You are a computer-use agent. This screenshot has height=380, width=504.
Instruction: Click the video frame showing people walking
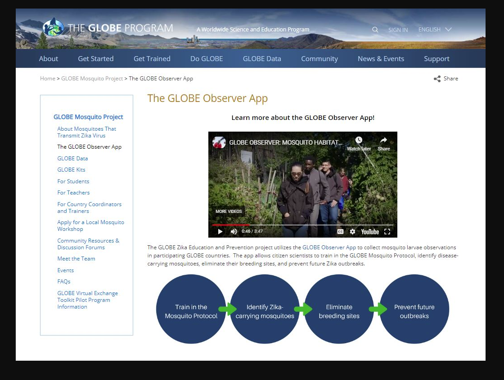pos(302,185)
